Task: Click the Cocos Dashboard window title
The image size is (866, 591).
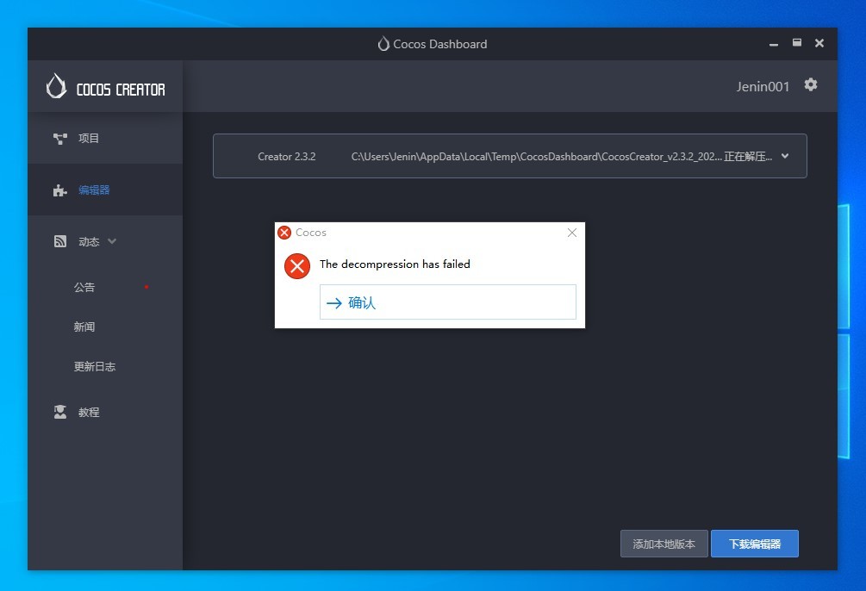Action: [440, 44]
